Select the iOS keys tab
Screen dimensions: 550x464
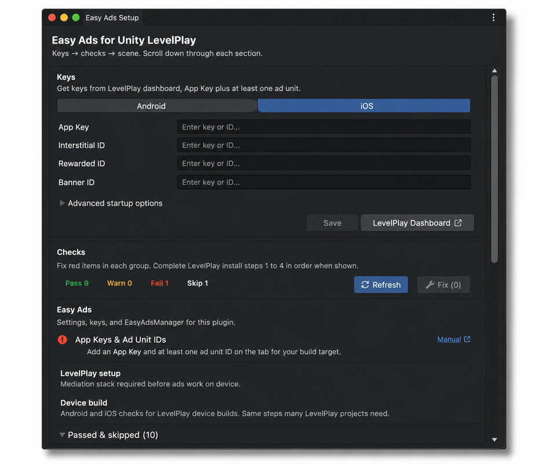[x=364, y=106]
